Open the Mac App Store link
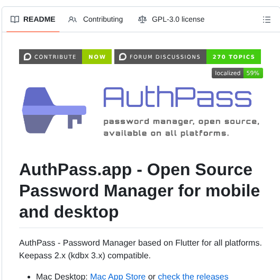 118,276
